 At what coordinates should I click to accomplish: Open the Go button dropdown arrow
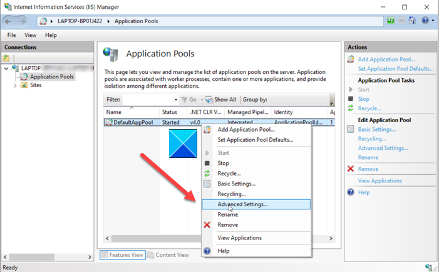click(x=202, y=100)
